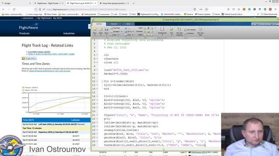
Task: Click the first icon beside the Insert label
Action: pyautogui.click(x=145, y=28)
